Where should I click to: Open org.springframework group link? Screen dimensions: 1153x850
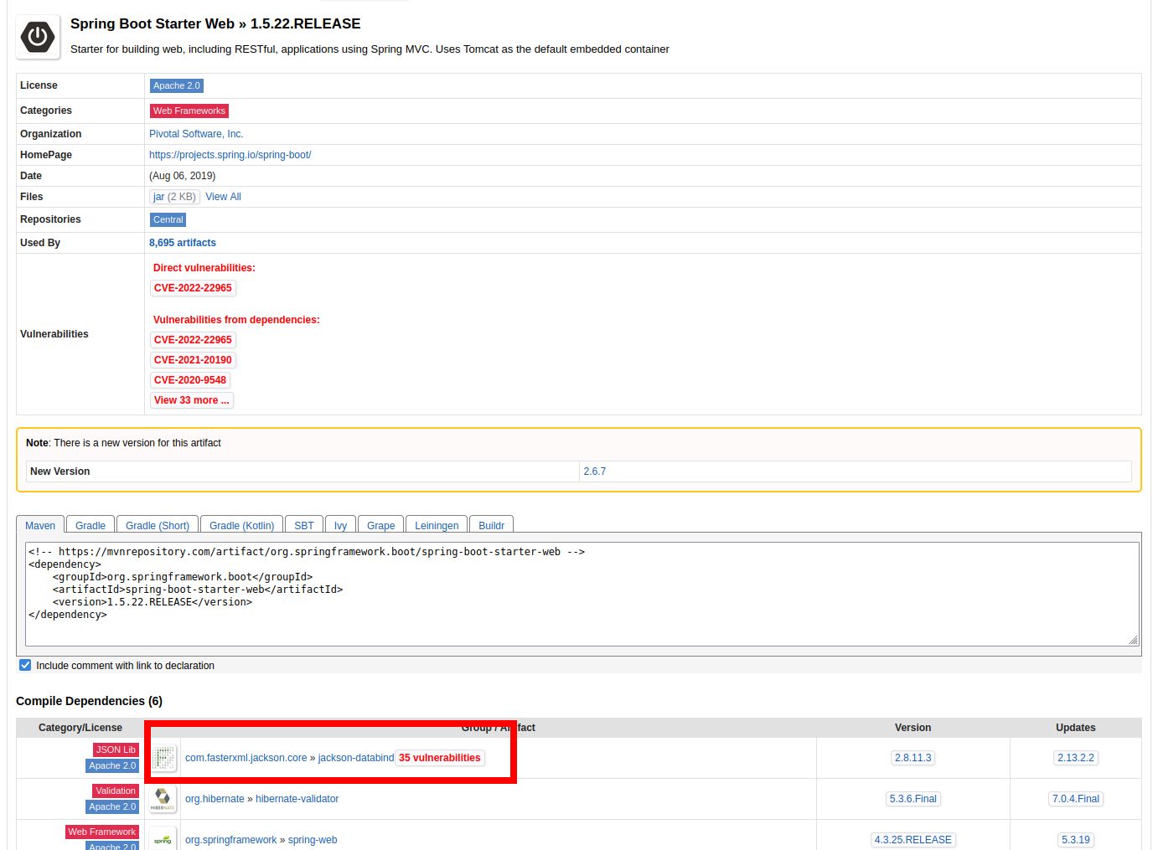coord(231,840)
